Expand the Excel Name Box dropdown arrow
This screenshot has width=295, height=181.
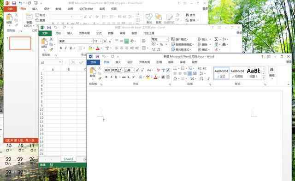(x=60, y=62)
